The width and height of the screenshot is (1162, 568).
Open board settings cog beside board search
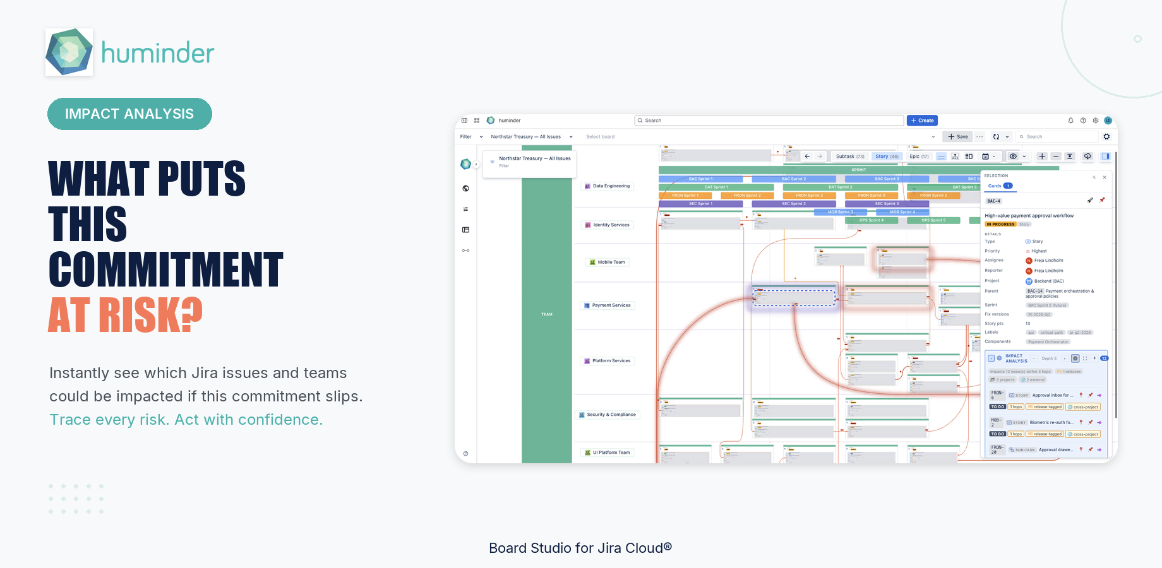[x=1106, y=136]
